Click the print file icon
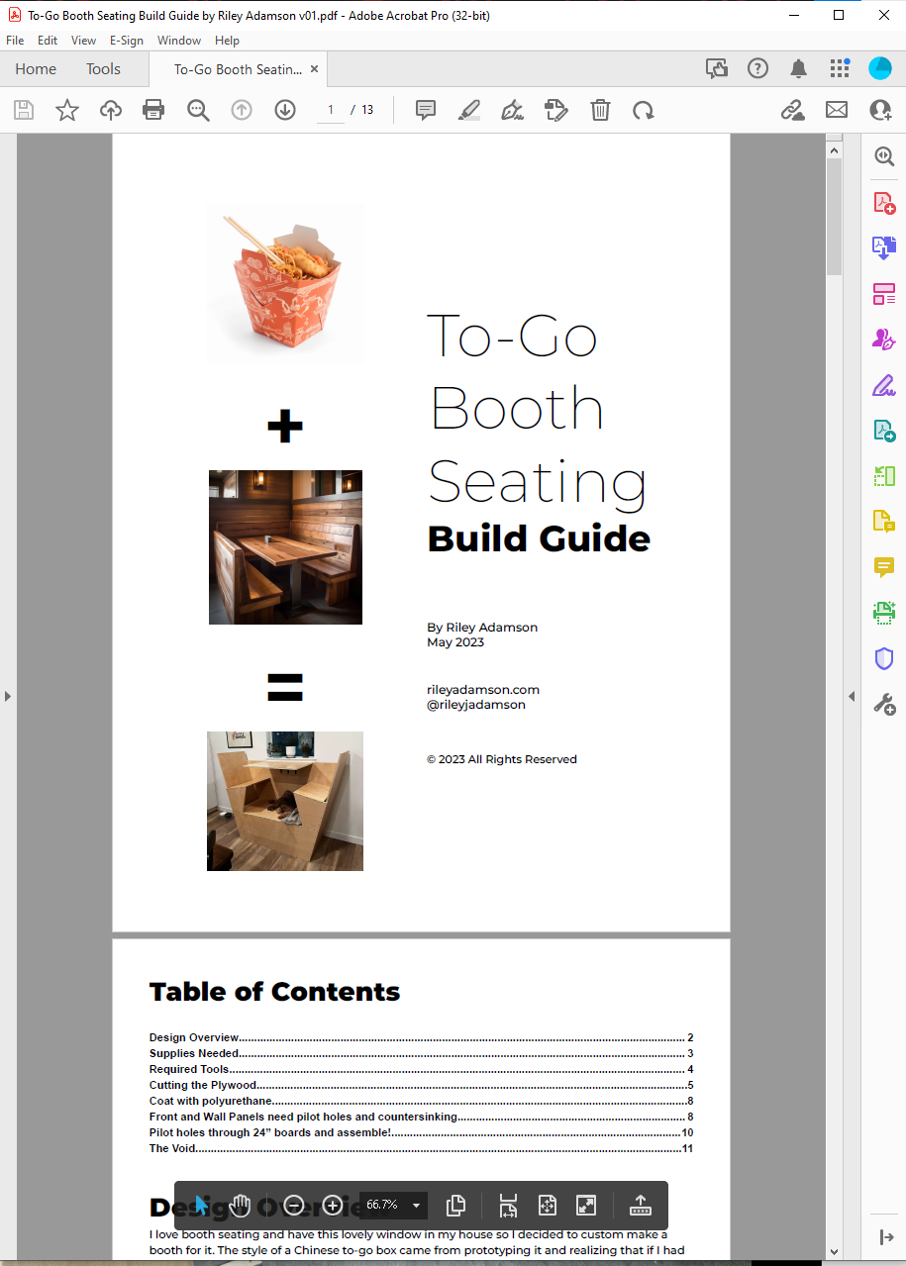This screenshot has width=906, height=1266. (153, 110)
